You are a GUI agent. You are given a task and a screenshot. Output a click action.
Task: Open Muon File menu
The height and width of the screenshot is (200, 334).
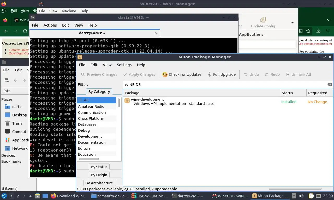point(82,65)
